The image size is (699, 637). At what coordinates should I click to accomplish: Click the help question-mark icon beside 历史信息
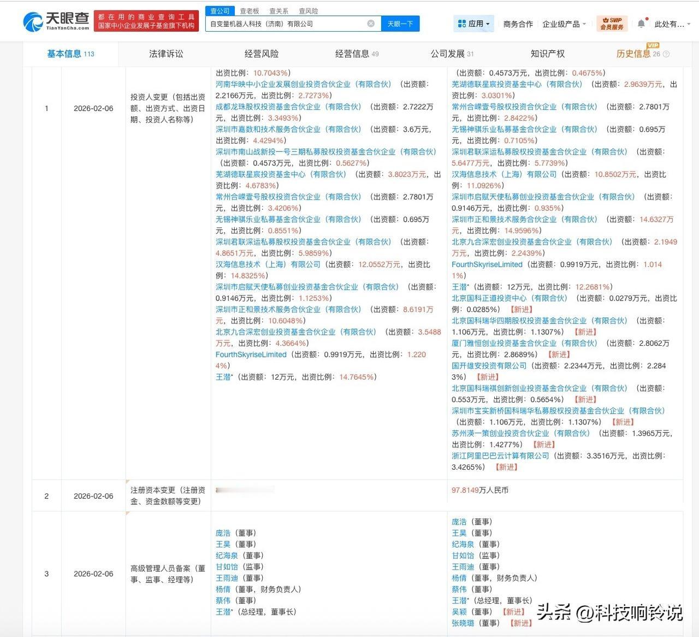(666, 54)
